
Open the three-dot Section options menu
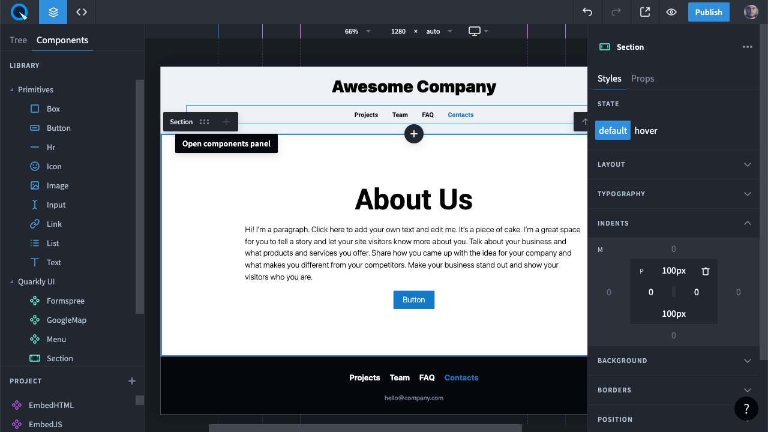coord(747,47)
